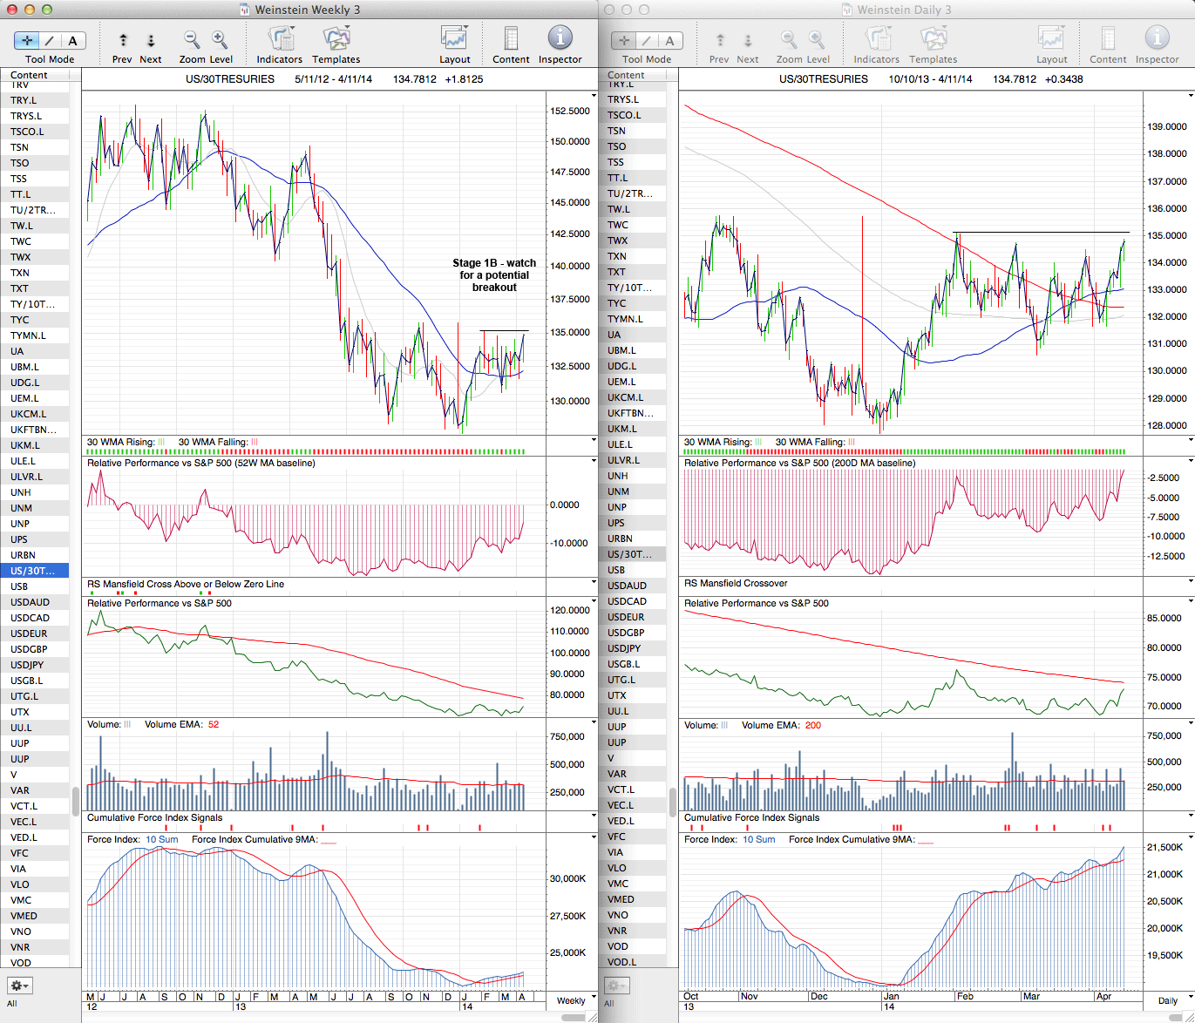Open Inspector in Weinstein Weekly toolbar
1195x1023 pixels.
coord(560,38)
